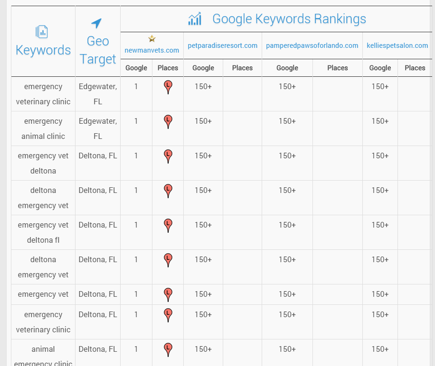The height and width of the screenshot is (366, 435).
Task: Open the newmanvets.com link
Action: 152,50
